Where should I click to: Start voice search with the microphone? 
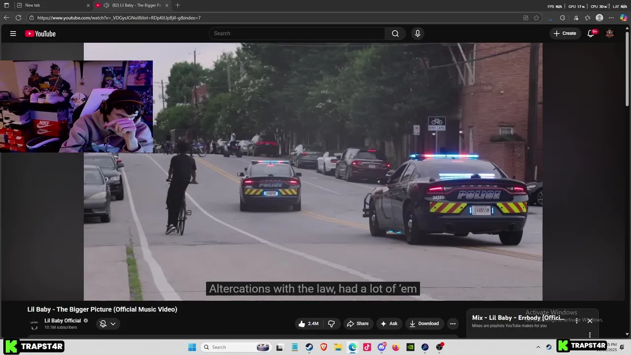pos(418,34)
